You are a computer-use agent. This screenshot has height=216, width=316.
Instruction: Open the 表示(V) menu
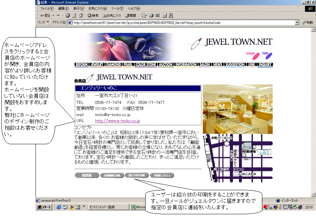(78, 8)
